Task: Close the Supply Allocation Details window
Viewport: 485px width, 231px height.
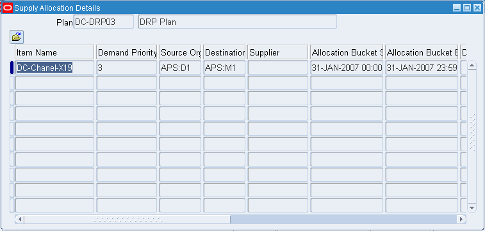Action: click(477, 8)
